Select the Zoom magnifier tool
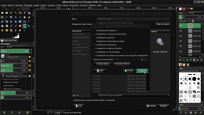The height and width of the screenshot is (115, 204). pos(11,17)
